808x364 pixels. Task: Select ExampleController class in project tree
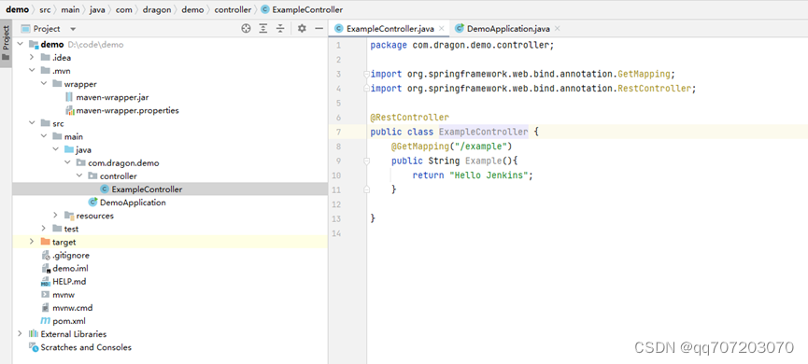click(x=147, y=189)
